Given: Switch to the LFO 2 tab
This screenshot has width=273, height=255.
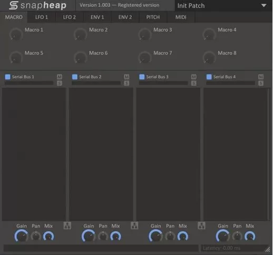Looking at the screenshot, I should tap(70, 17).
